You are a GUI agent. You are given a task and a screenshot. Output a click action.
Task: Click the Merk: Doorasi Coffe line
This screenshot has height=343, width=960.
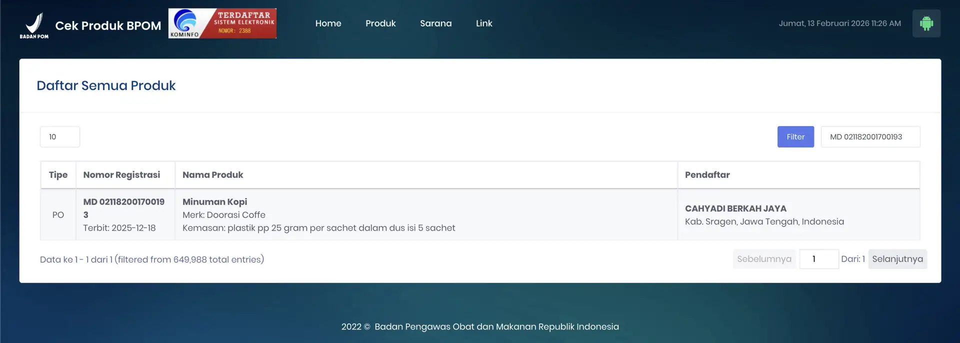point(224,215)
